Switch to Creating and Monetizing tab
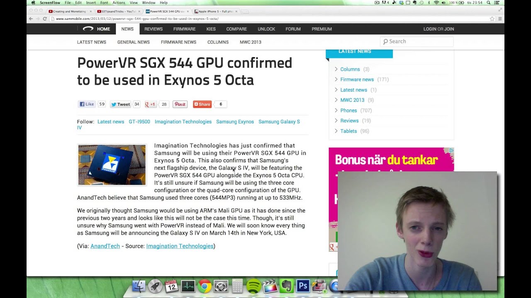531x298 pixels. point(69,11)
